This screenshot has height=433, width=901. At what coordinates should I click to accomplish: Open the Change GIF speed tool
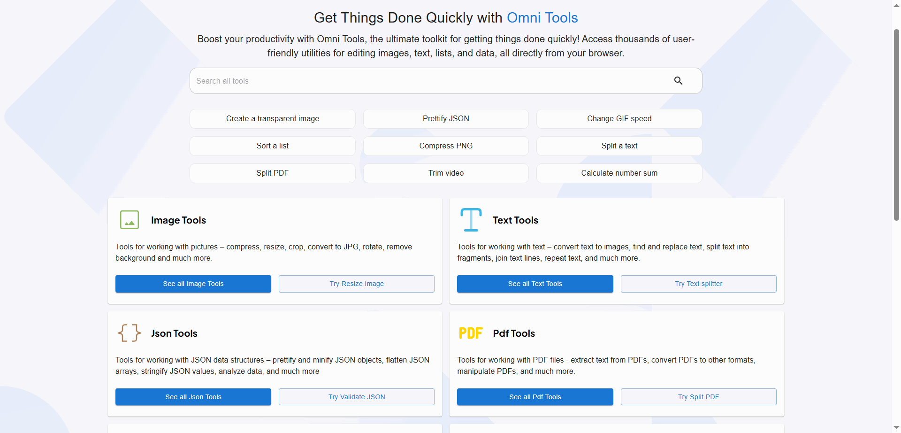(619, 119)
